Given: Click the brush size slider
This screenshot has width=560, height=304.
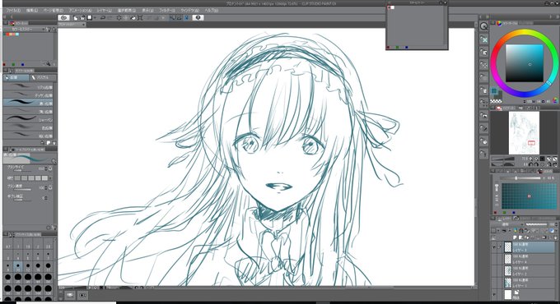Looking at the screenshot, I should pos(22,171).
